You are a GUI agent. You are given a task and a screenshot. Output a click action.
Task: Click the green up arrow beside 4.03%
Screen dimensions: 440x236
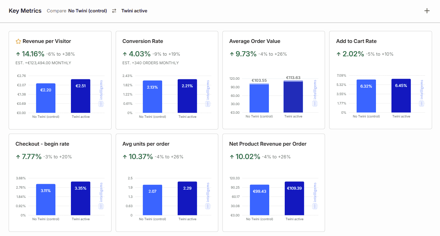(125, 54)
